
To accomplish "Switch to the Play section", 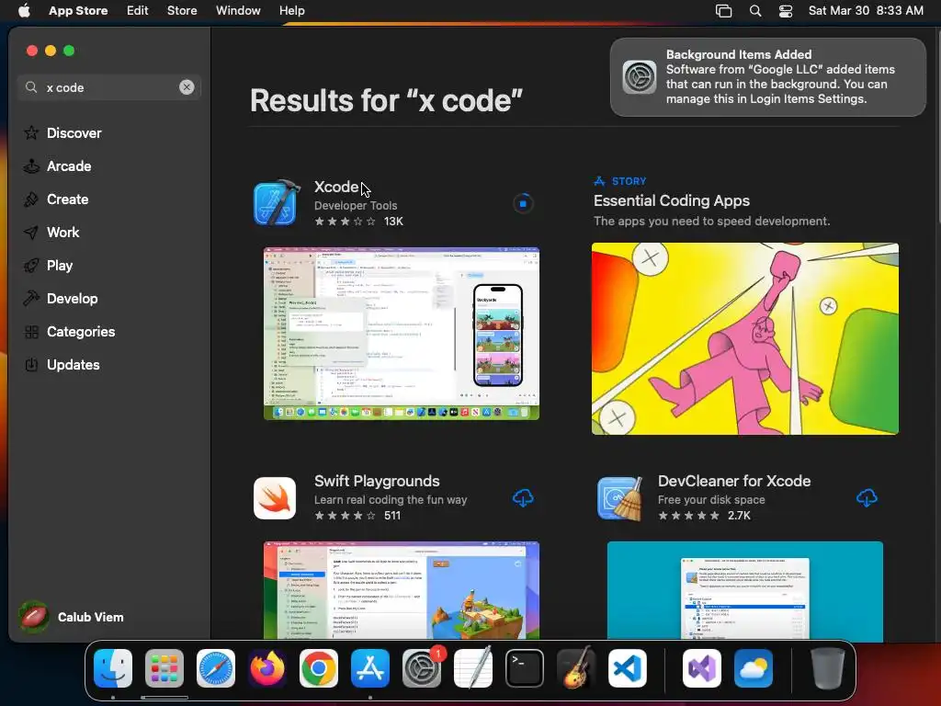I will pos(60,266).
